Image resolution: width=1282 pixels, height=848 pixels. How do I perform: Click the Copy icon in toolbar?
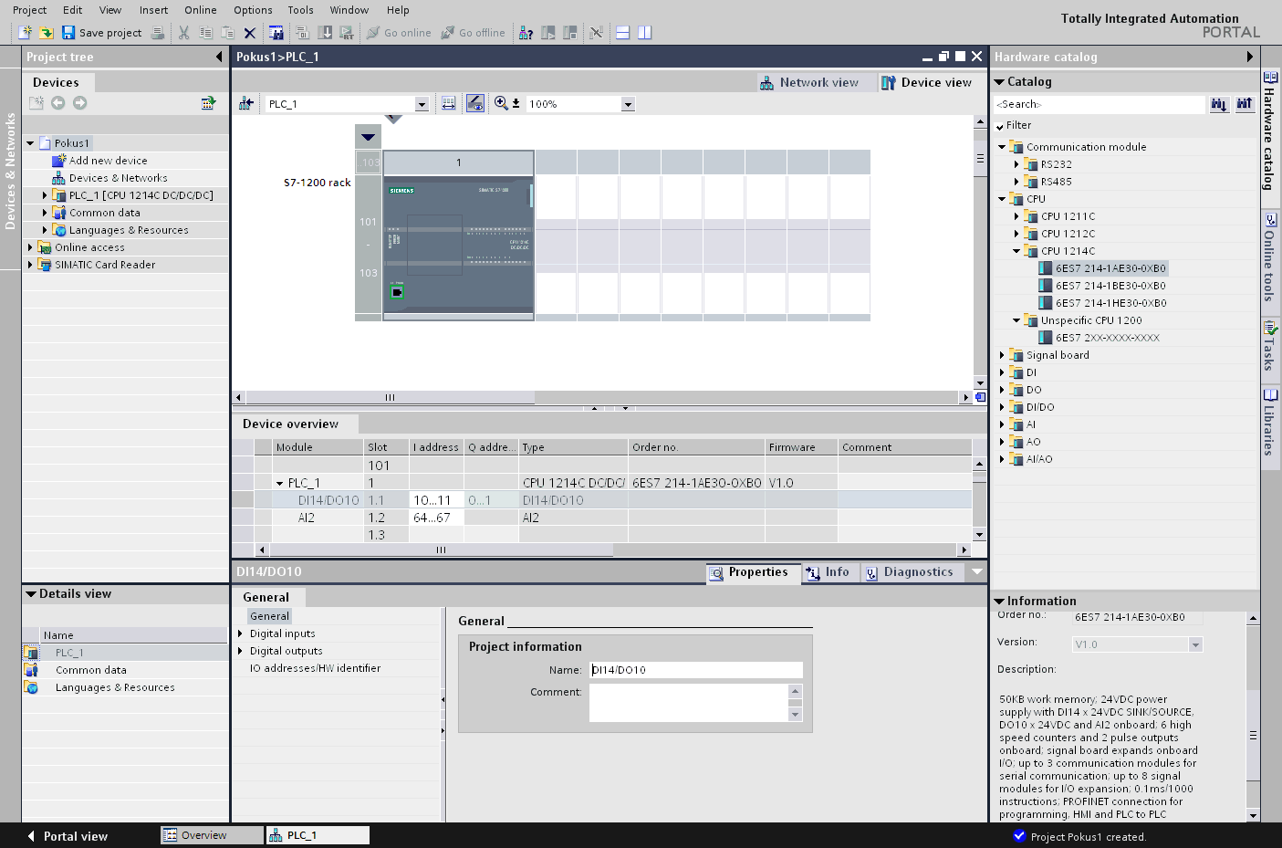point(205,33)
